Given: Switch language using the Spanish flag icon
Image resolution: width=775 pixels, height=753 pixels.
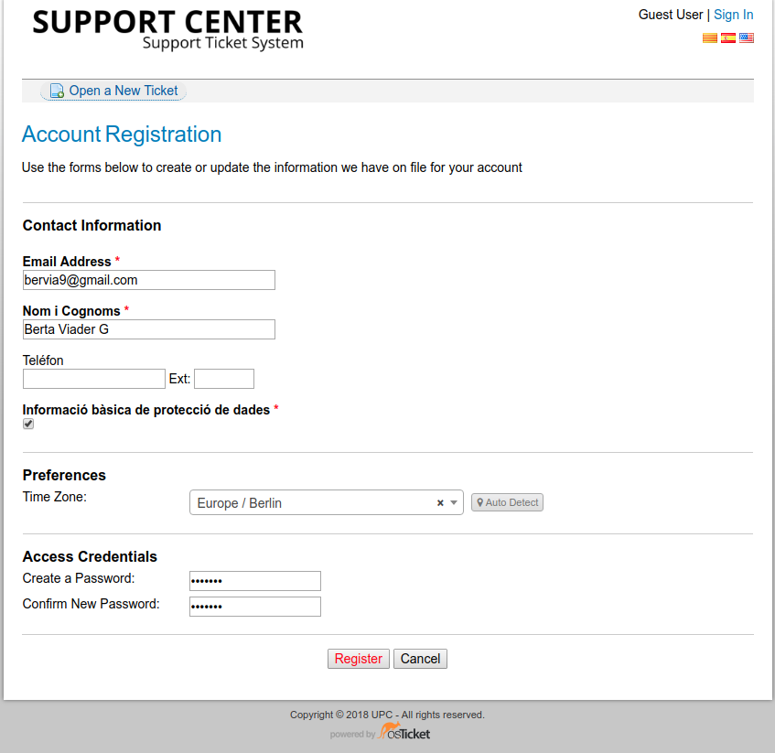Looking at the screenshot, I should [x=728, y=38].
